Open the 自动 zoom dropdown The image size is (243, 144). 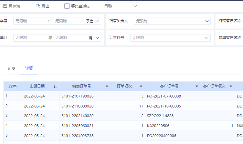(120, 6)
